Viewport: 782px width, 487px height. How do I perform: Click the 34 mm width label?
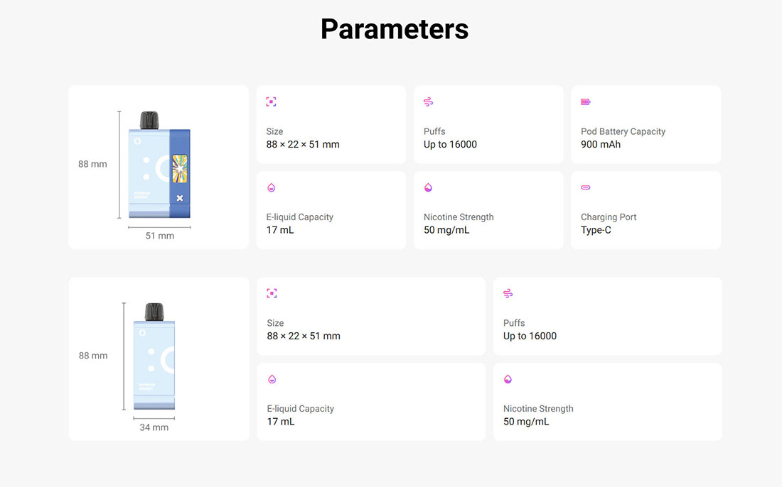coord(154,427)
